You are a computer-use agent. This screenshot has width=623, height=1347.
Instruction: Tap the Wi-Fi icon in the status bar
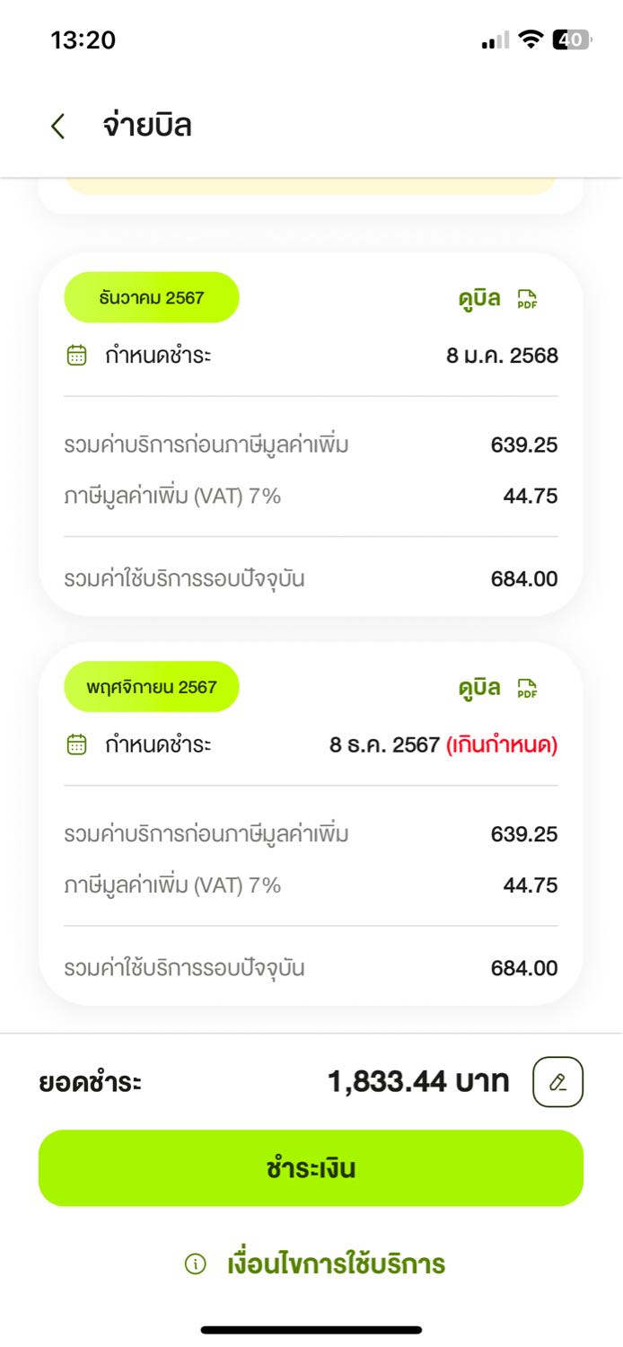531,40
